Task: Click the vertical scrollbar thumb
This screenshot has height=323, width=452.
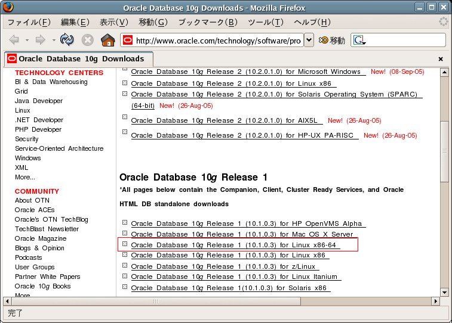Action: (x=444, y=151)
